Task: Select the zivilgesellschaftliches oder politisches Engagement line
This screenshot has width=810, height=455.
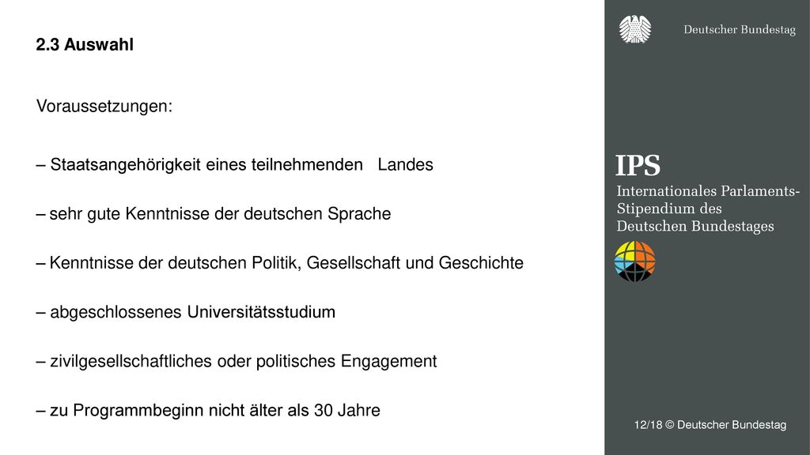Action: click(236, 361)
